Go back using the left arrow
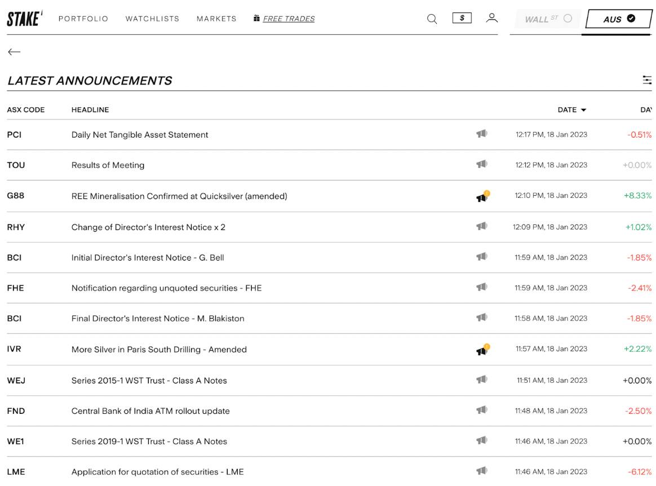The image size is (656, 486). tap(14, 52)
